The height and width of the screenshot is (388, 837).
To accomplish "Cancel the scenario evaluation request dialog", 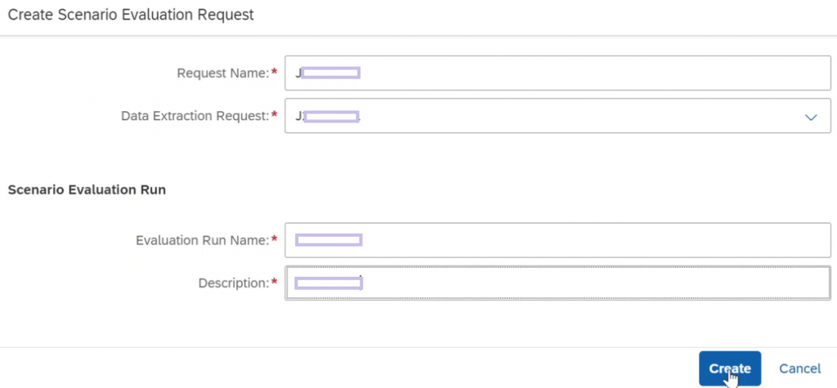I will pos(799,368).
